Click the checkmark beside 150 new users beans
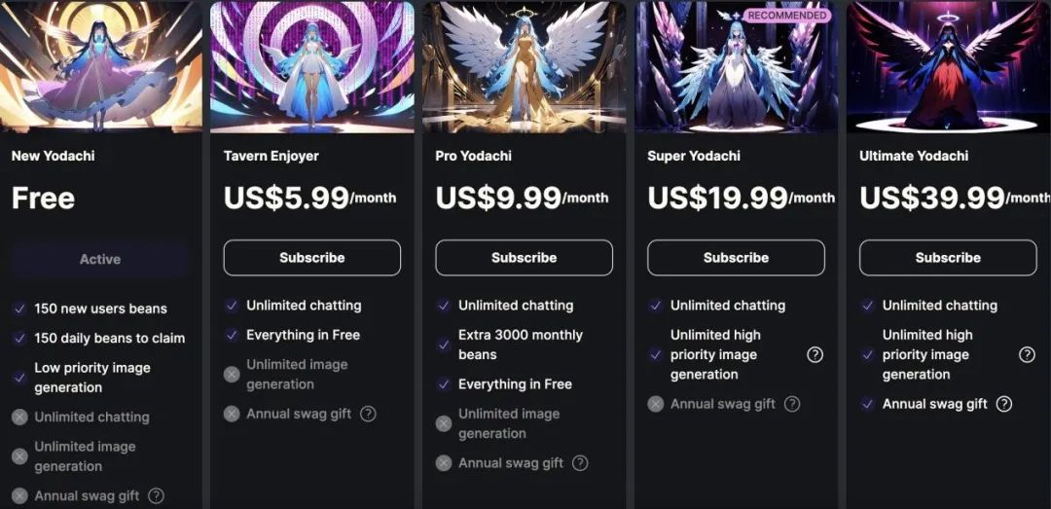Screen dimensions: 1051x509 pos(19,309)
